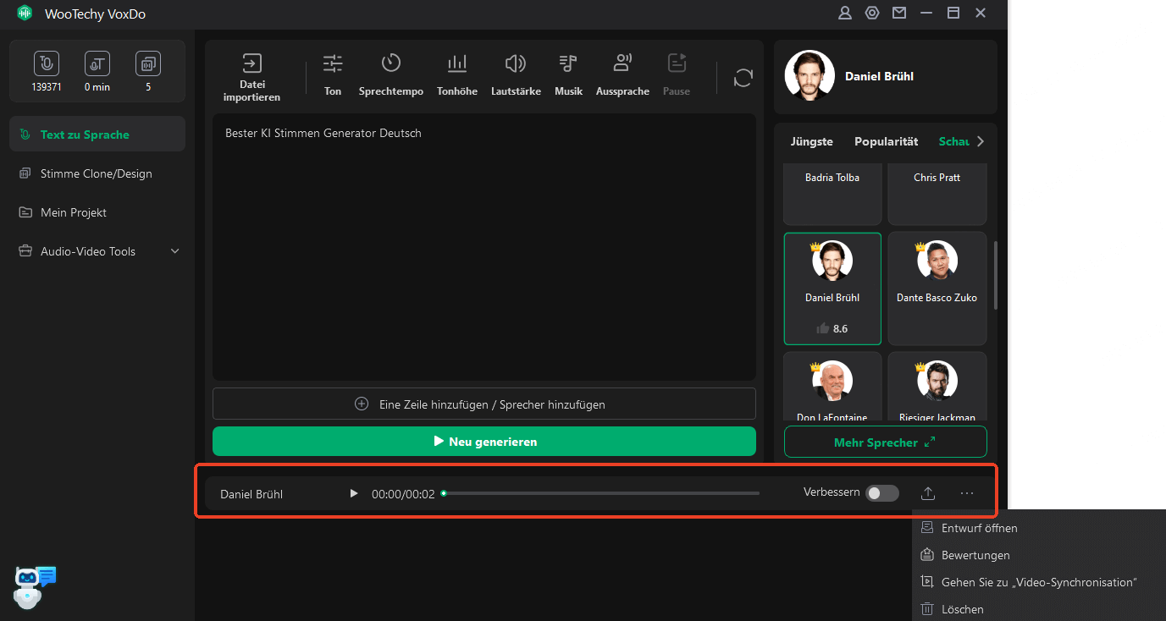Click the audio playback progress bar
Viewport: 1166px width, 621px height.
point(601,493)
